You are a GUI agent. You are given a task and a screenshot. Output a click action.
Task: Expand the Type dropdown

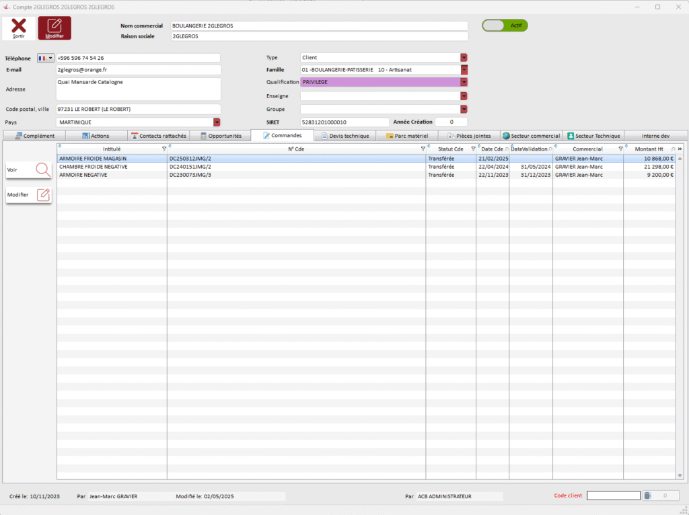tap(464, 58)
